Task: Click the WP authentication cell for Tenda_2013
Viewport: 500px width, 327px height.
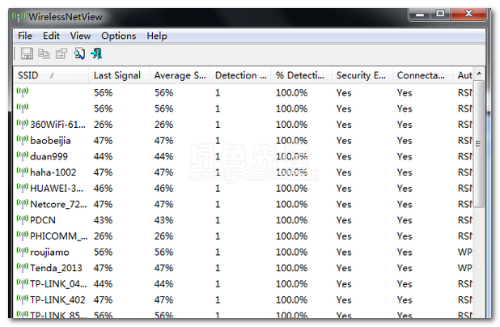Action: 465,268
